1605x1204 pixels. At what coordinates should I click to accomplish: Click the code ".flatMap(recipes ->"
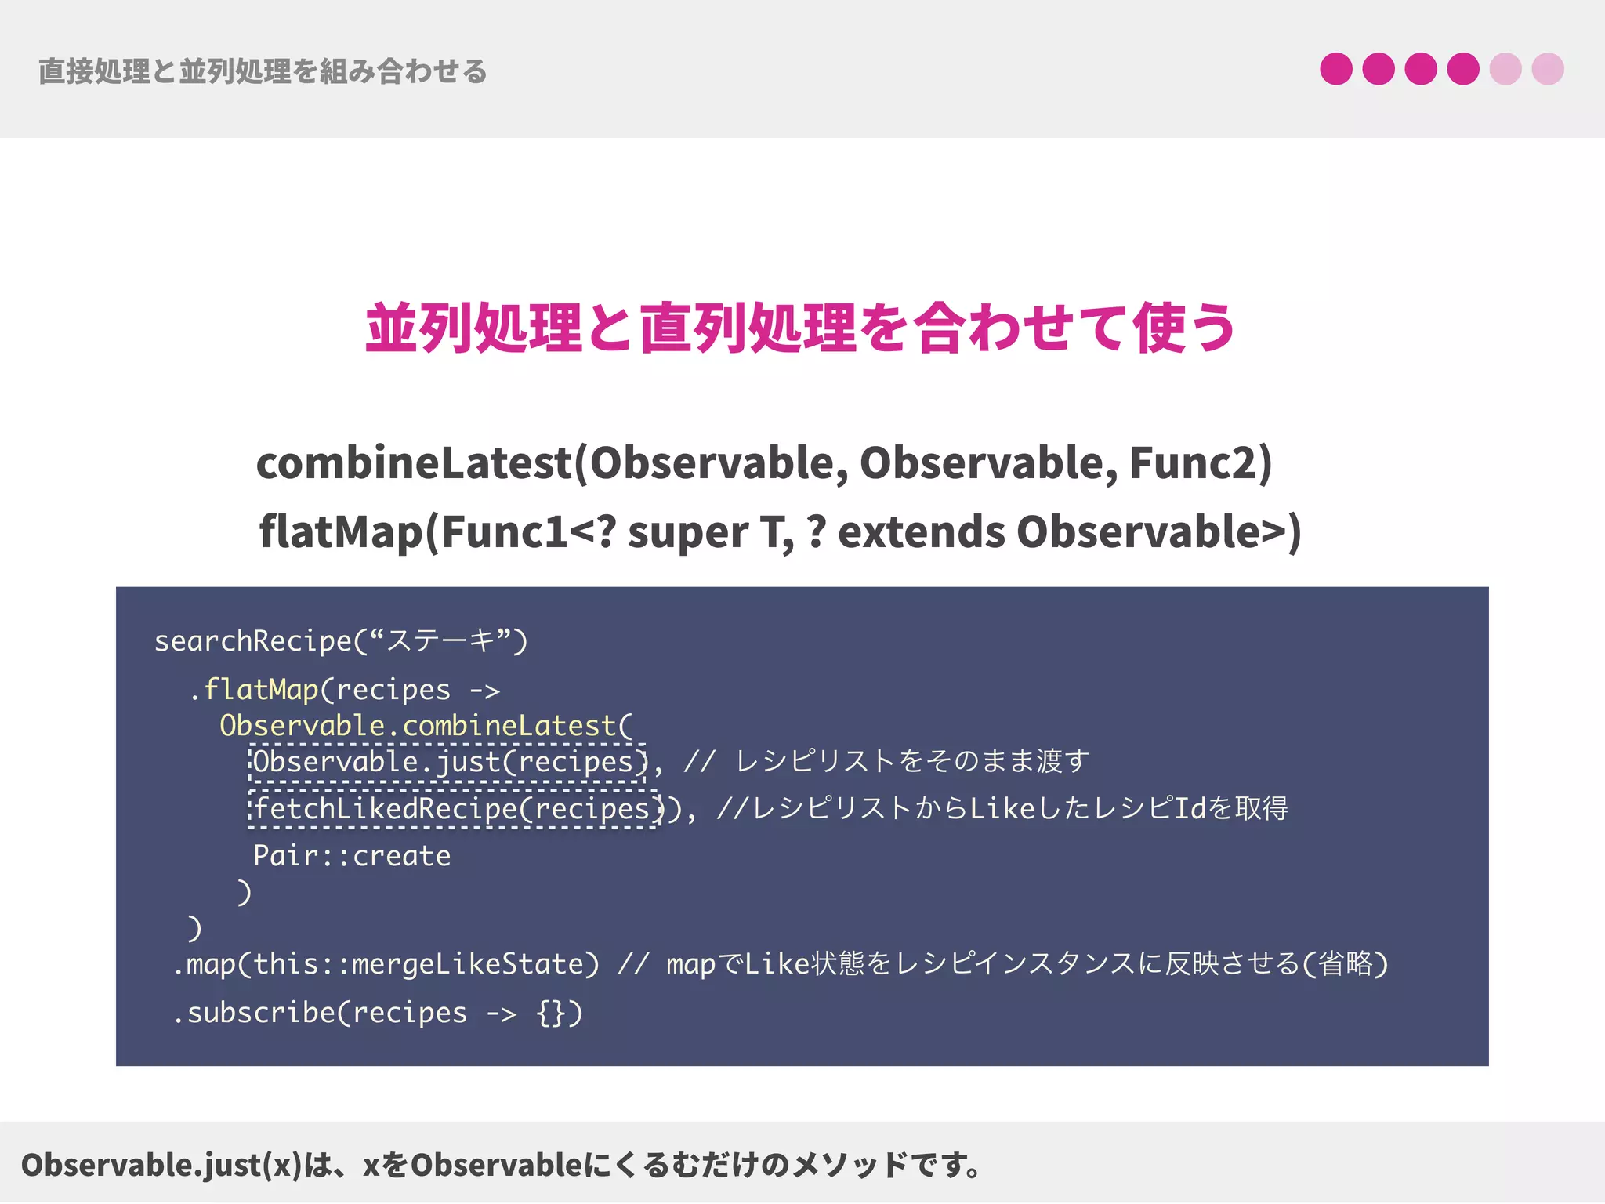pyautogui.click(x=344, y=690)
